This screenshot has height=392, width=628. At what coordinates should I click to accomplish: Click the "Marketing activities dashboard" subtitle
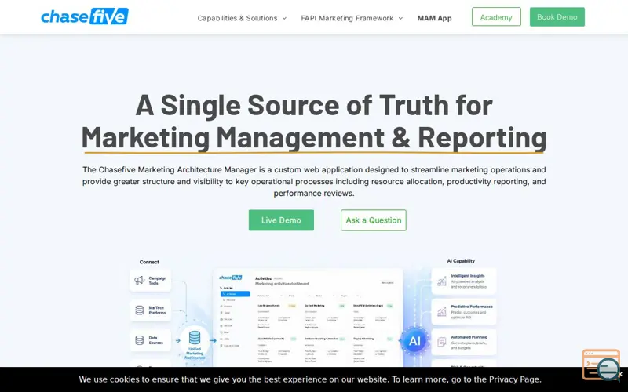[282, 284]
